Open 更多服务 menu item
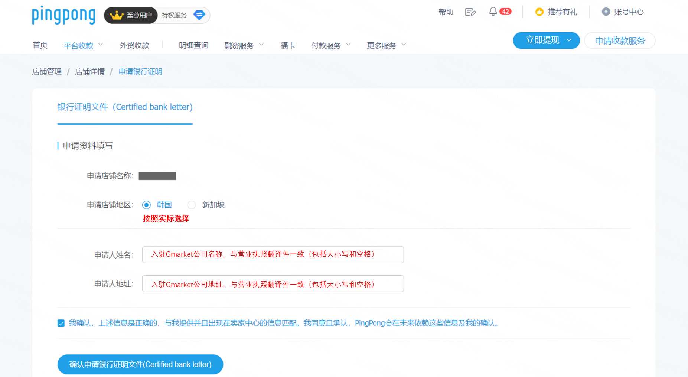 coord(382,46)
